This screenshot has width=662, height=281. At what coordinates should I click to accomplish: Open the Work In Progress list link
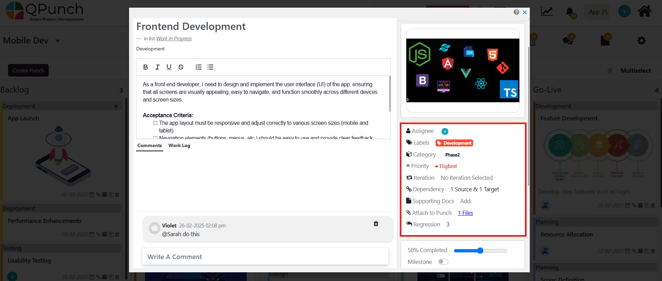click(174, 39)
